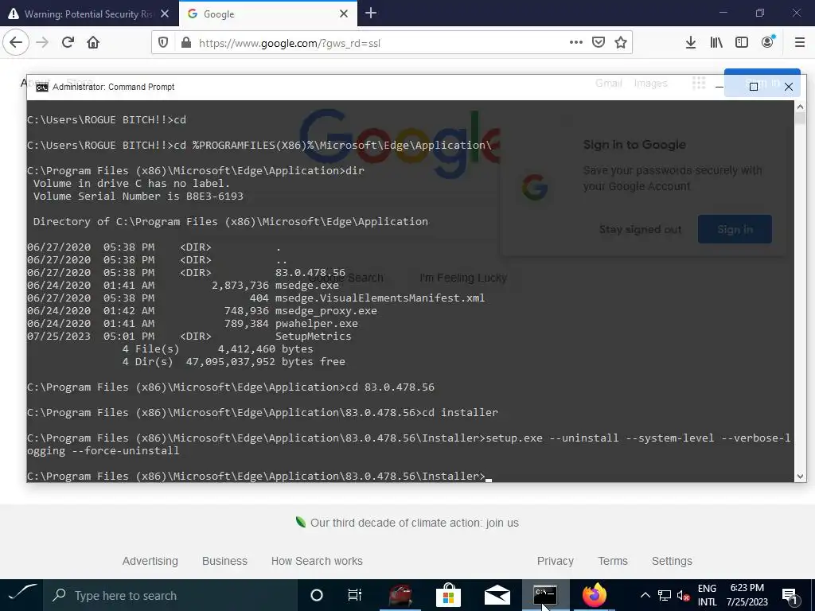Viewport: 815px width, 611px height.
Task: Close the Google tab
Action: (x=344, y=14)
